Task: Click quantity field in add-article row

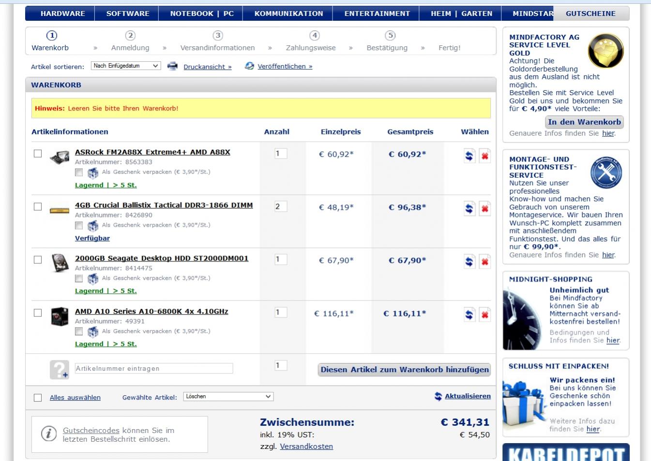Action: pos(281,365)
